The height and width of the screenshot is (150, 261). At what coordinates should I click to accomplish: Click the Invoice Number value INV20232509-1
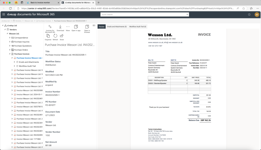[x=52, y=95]
